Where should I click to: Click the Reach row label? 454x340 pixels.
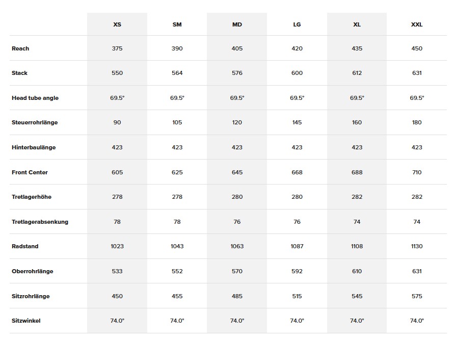coord(20,48)
